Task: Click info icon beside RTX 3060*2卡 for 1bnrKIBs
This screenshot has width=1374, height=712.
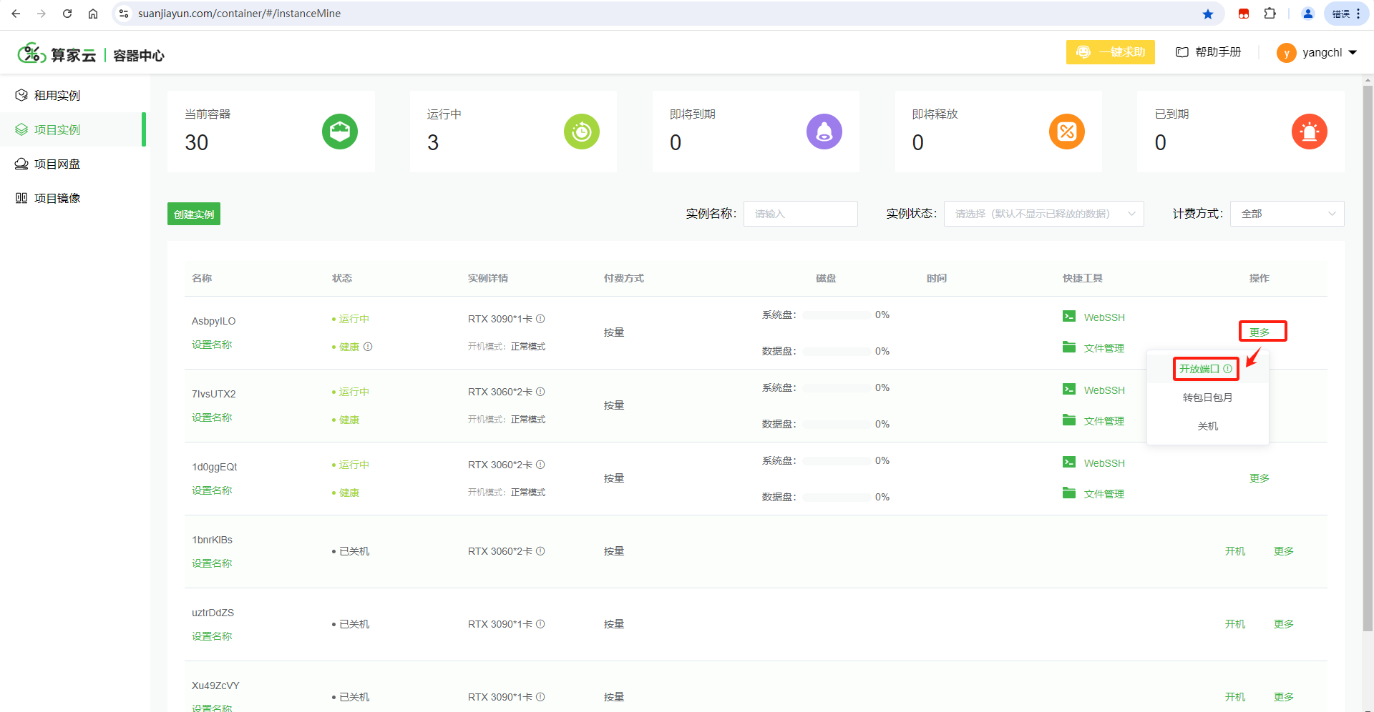Action: point(540,551)
